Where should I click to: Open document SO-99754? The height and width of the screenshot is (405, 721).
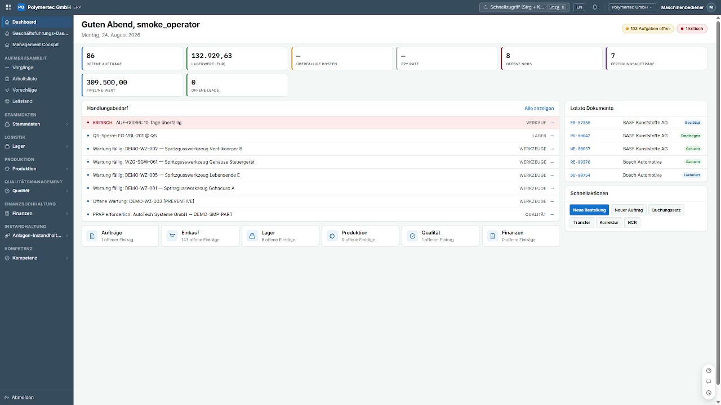pos(580,175)
